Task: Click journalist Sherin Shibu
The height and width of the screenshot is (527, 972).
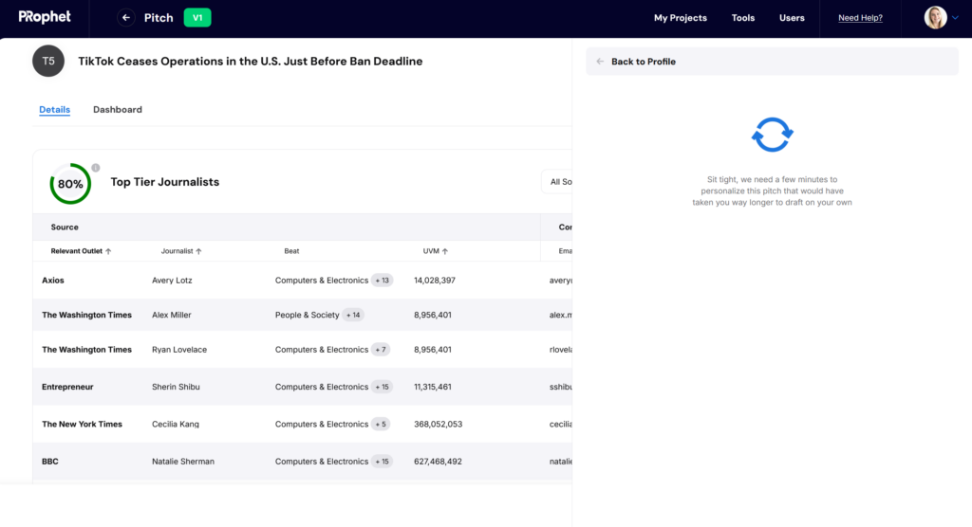Action: pos(176,387)
